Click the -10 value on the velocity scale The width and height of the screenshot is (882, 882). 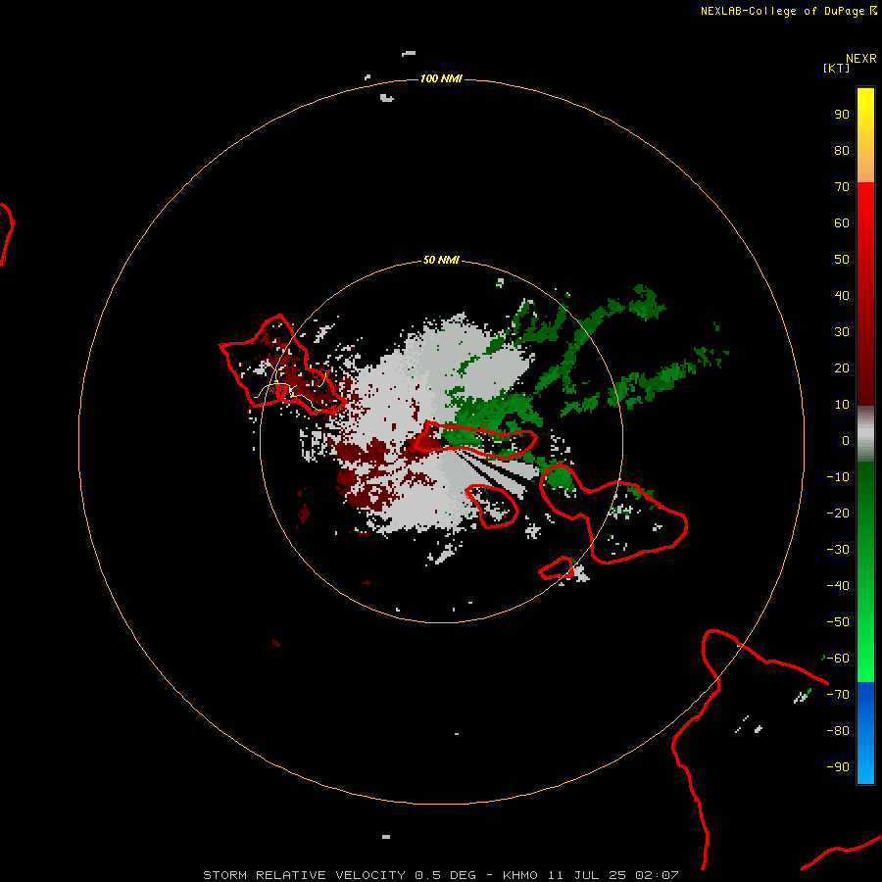tap(838, 477)
